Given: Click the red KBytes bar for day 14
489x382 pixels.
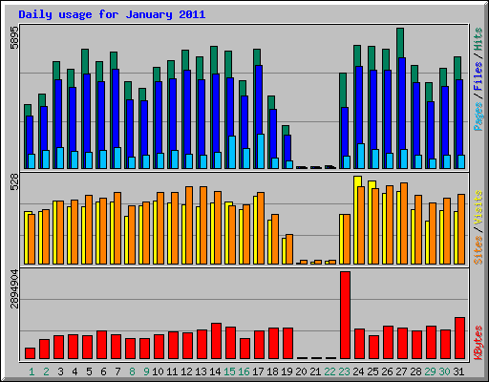Looking at the screenshot, I should (216, 341).
